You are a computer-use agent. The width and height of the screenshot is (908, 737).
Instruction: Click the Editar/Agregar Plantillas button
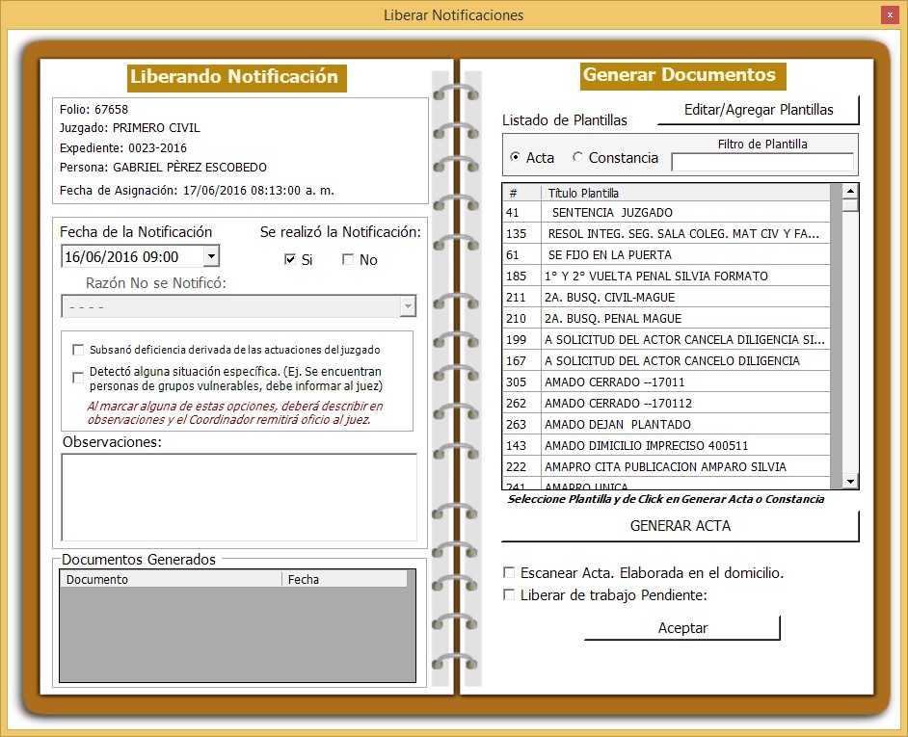click(758, 110)
